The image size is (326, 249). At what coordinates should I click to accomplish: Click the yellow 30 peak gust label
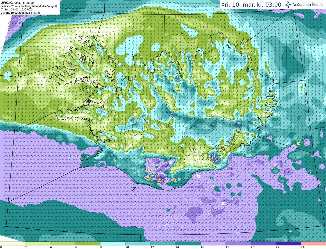(x=159, y=180)
